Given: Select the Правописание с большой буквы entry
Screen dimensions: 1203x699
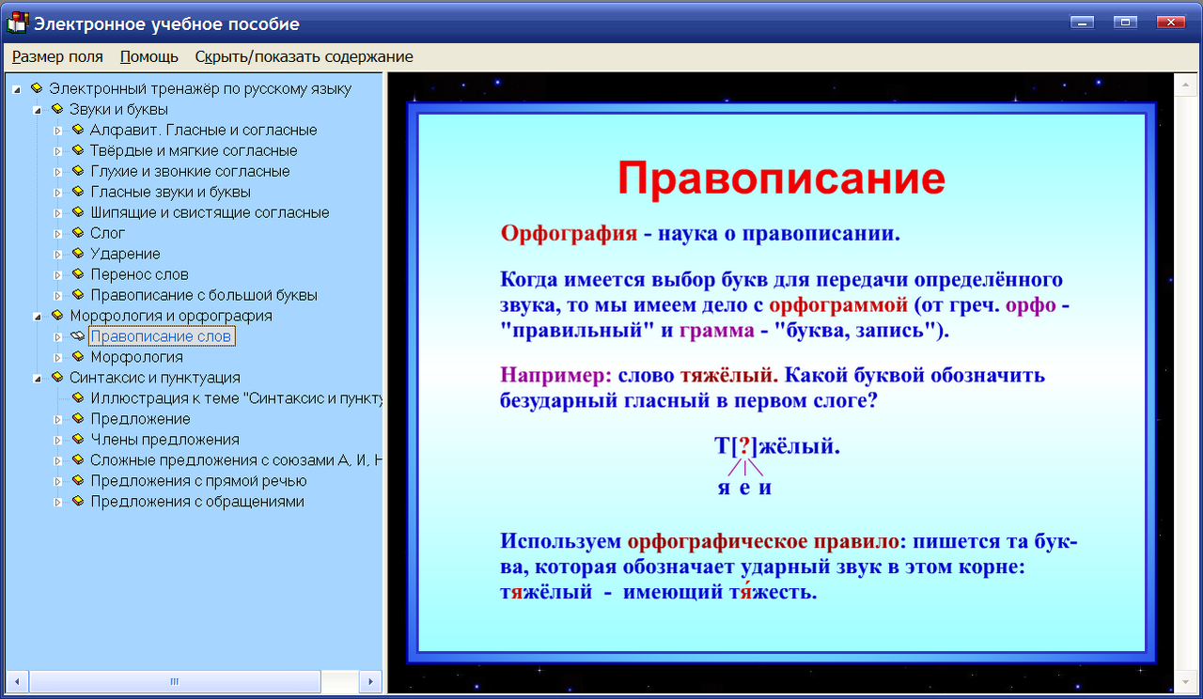Looking at the screenshot, I should 203,294.
